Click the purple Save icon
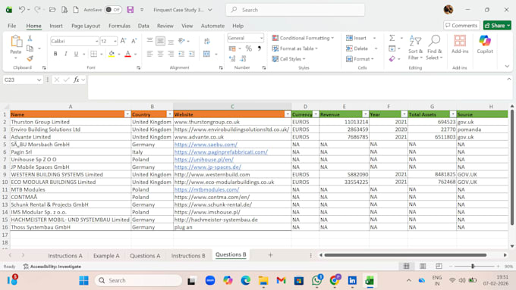 coord(131,10)
